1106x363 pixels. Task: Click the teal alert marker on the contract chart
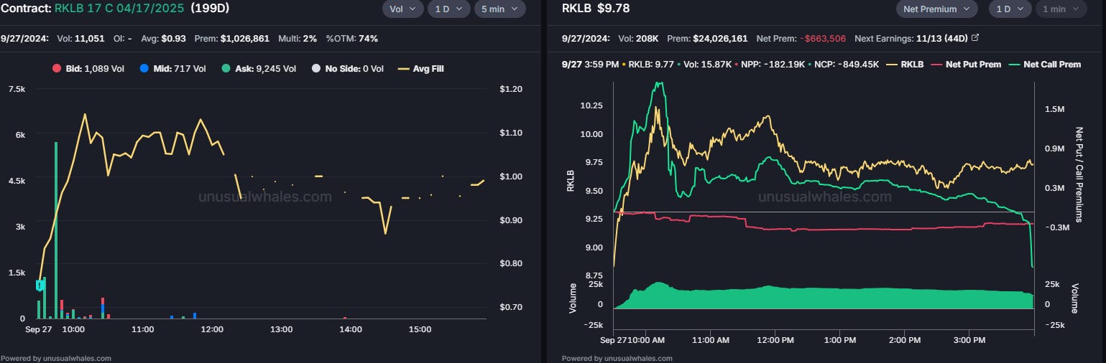(x=40, y=286)
